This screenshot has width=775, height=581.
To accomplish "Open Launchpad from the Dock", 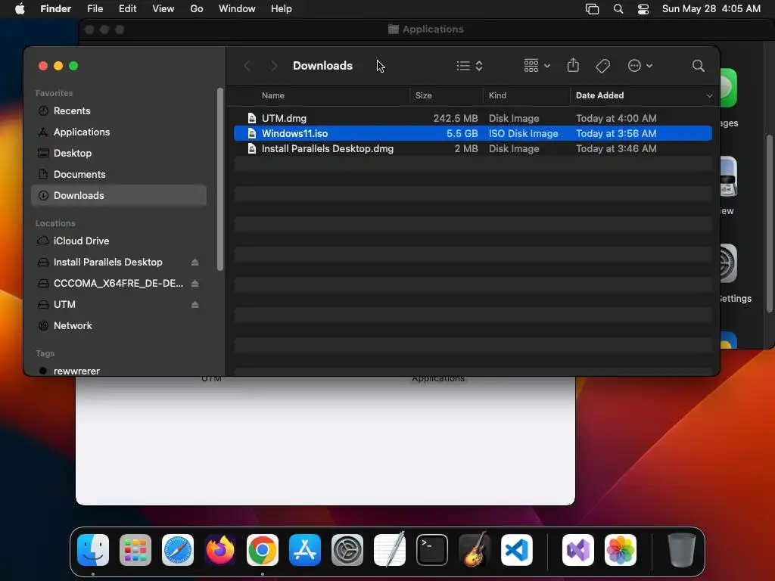I will (x=135, y=550).
